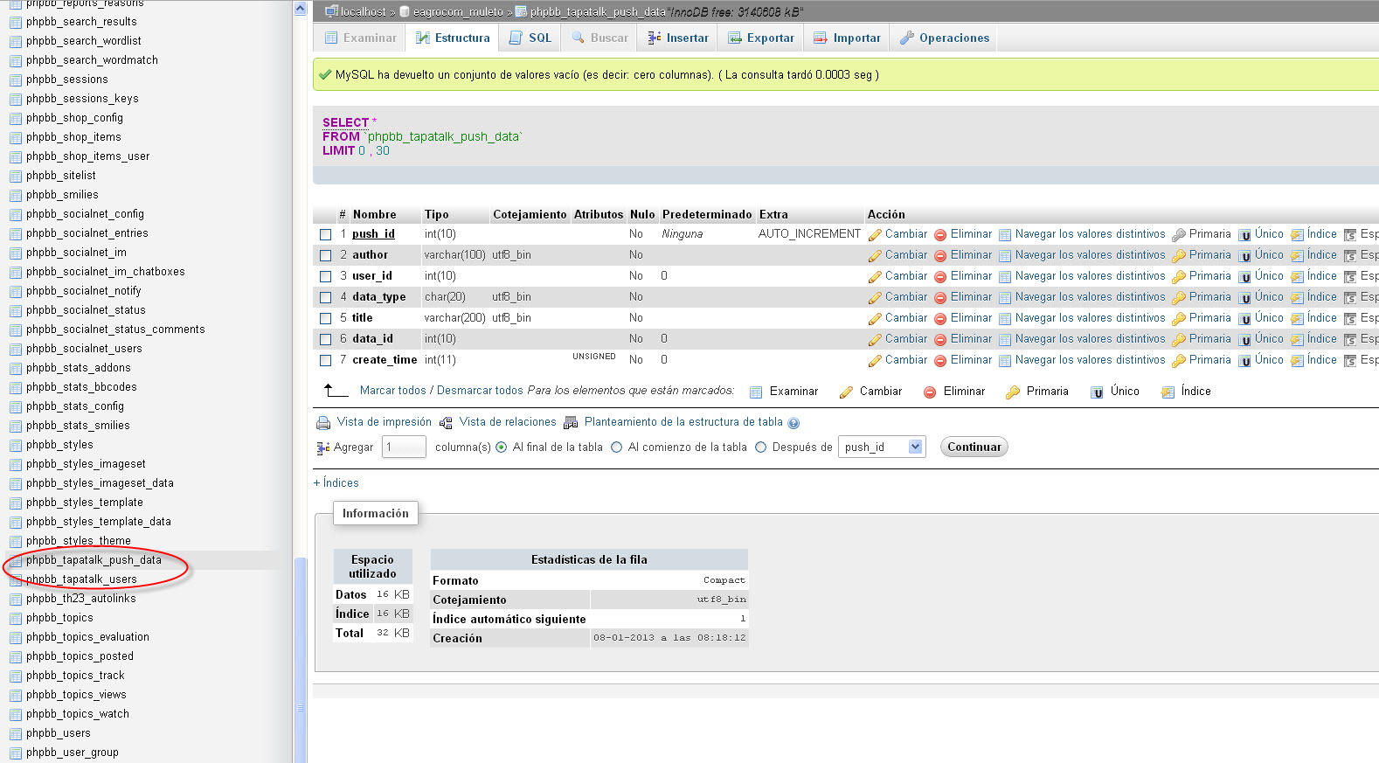Click the red Eliminar icon for title row

(940, 319)
